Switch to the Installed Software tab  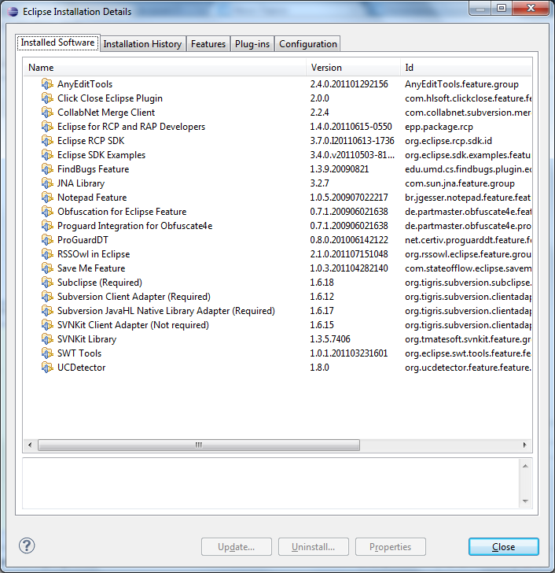[x=57, y=43]
